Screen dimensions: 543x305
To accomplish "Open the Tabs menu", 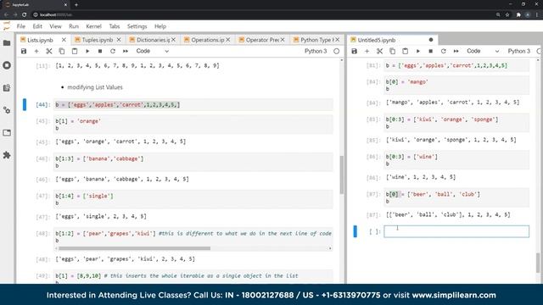I will [x=115, y=26].
